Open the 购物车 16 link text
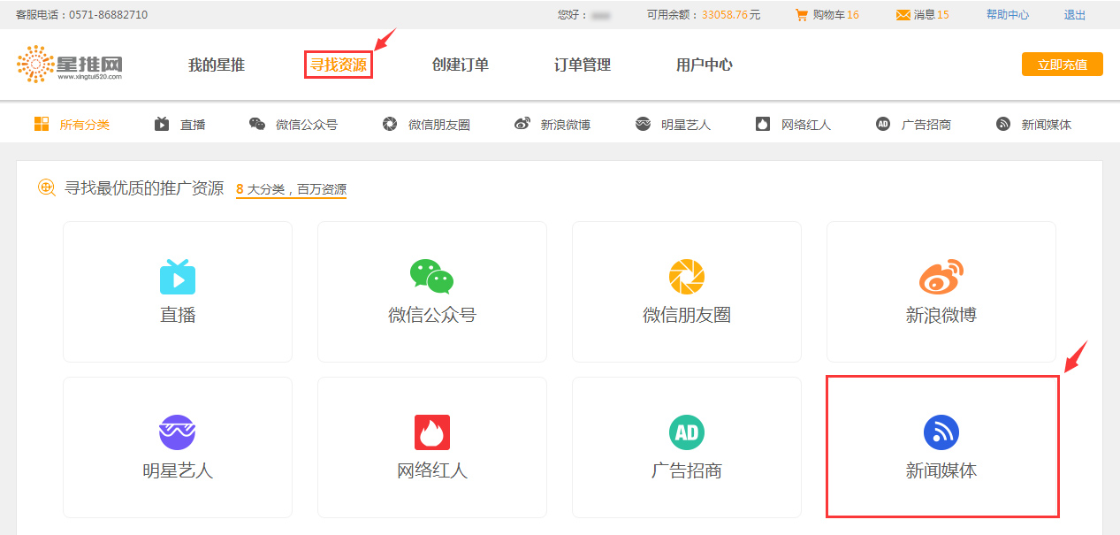This screenshot has height=535, width=1120. [836, 15]
